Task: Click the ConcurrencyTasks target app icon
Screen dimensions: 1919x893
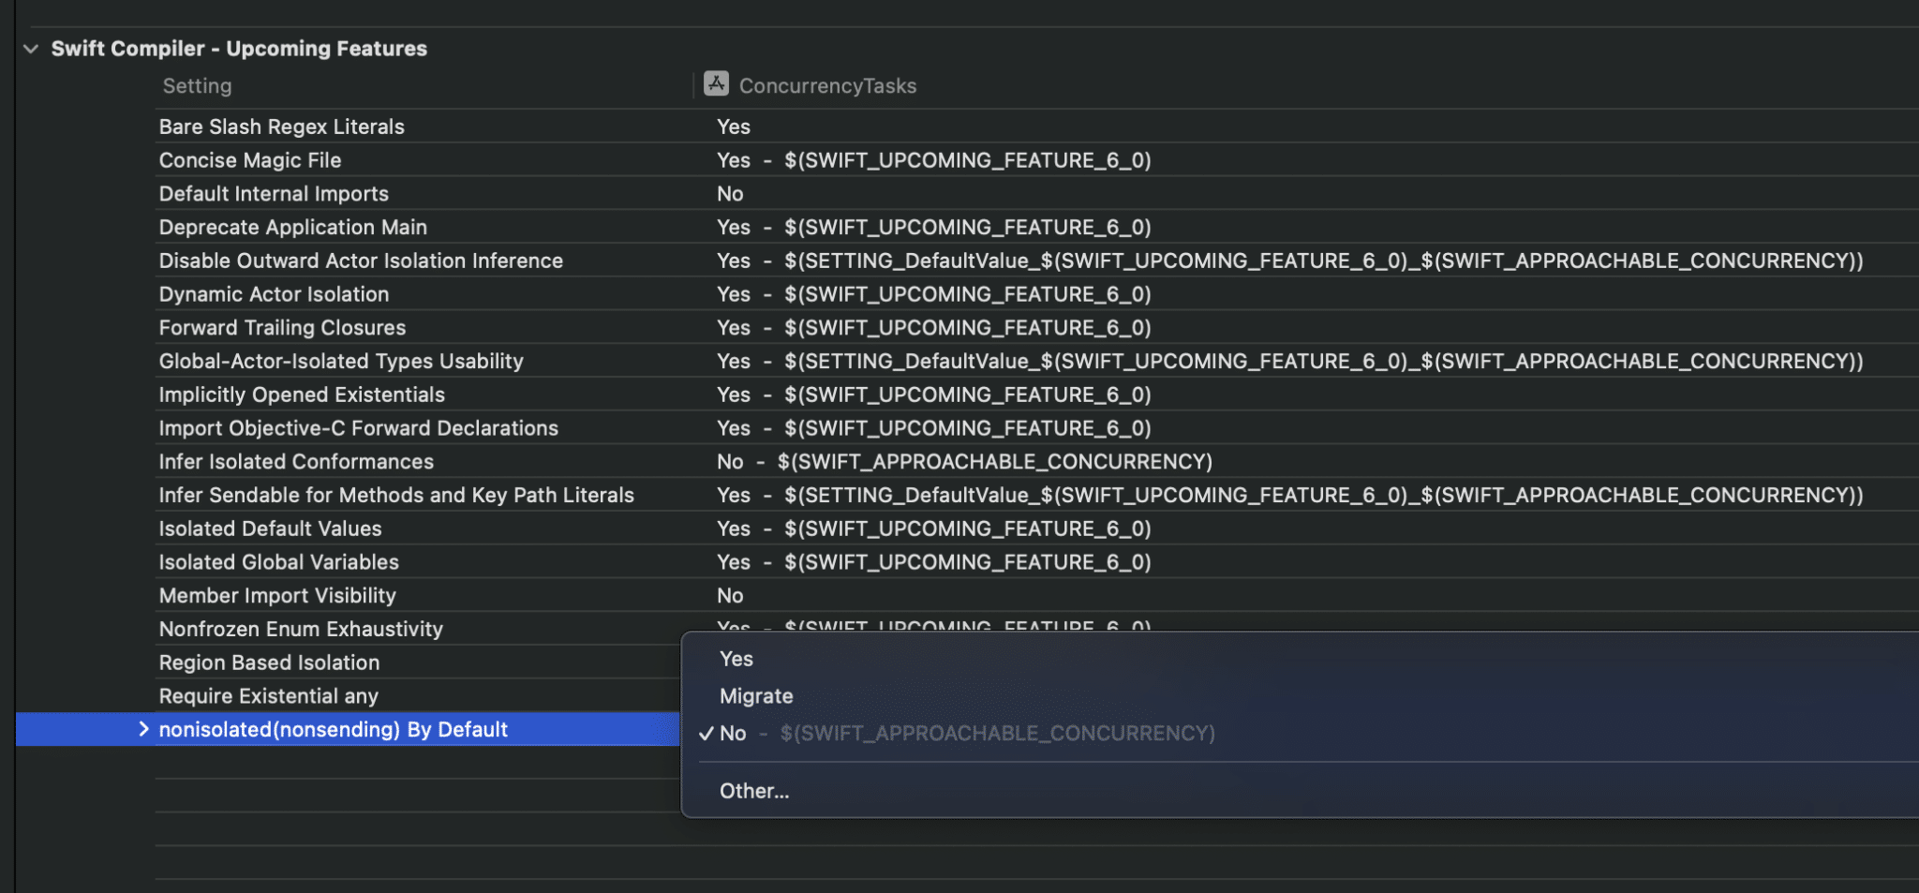Action: pyautogui.click(x=716, y=84)
